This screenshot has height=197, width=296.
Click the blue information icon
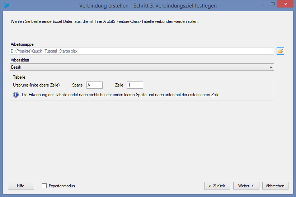(16, 95)
